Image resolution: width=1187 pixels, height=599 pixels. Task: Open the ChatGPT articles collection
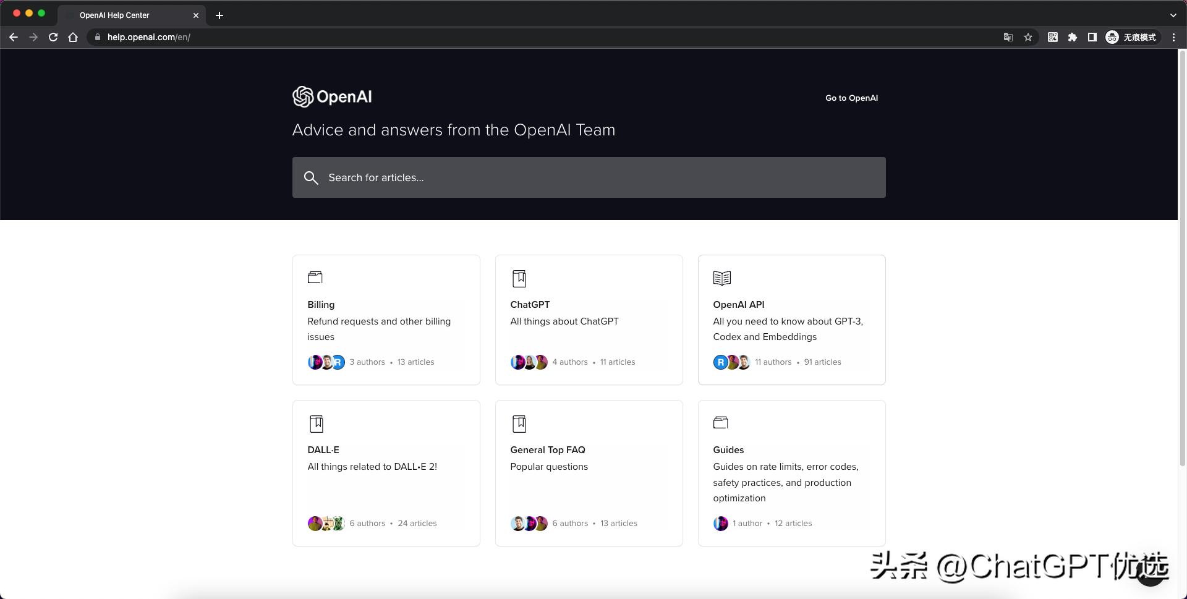pyautogui.click(x=589, y=320)
